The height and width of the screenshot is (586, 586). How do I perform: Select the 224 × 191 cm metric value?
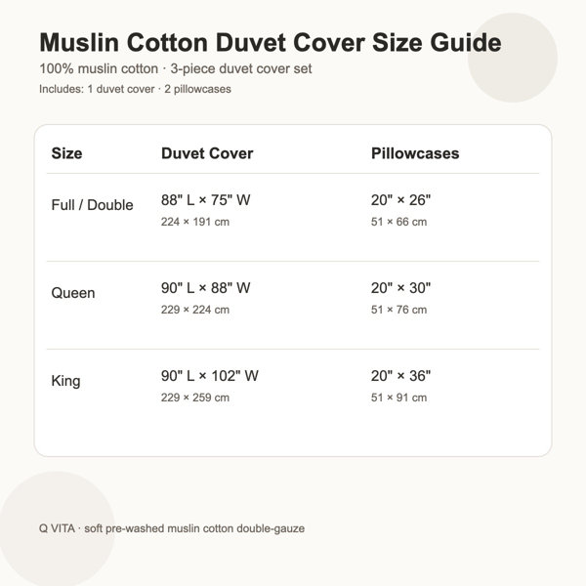(195, 222)
